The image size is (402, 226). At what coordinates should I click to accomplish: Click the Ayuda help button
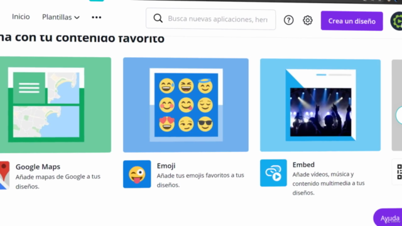coord(388,218)
